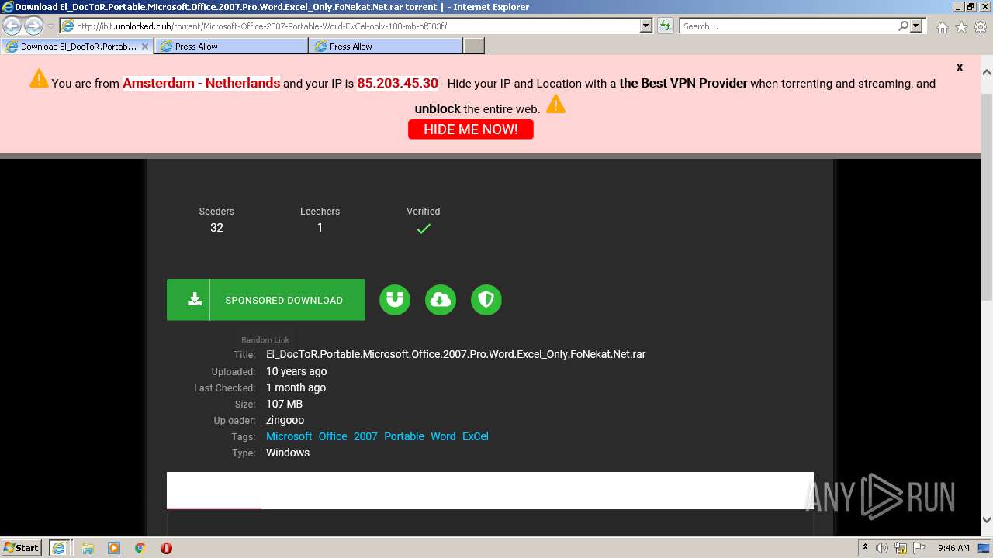Click the taskbar clock 9:46 AM
993x558 pixels.
[x=953, y=548]
